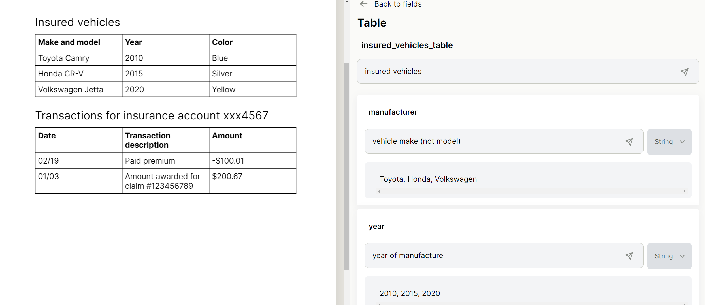Click the 'Insured vehicles' document heading
The height and width of the screenshot is (305, 705).
pos(78,22)
